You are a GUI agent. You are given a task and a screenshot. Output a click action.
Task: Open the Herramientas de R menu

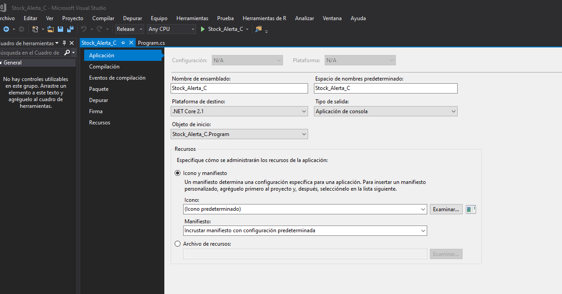264,18
